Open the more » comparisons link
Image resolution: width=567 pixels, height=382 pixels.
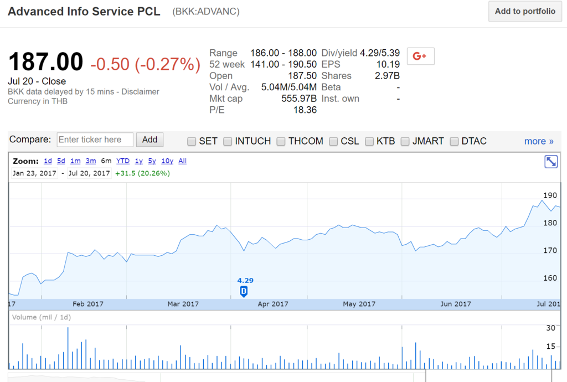pos(539,141)
